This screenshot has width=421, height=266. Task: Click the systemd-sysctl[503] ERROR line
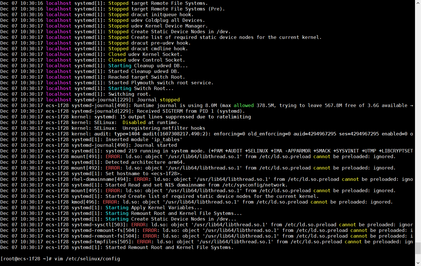tap(207, 225)
